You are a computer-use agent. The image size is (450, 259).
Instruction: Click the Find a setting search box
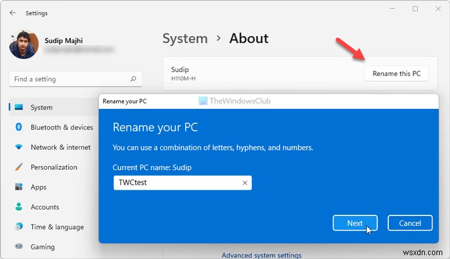76,79
